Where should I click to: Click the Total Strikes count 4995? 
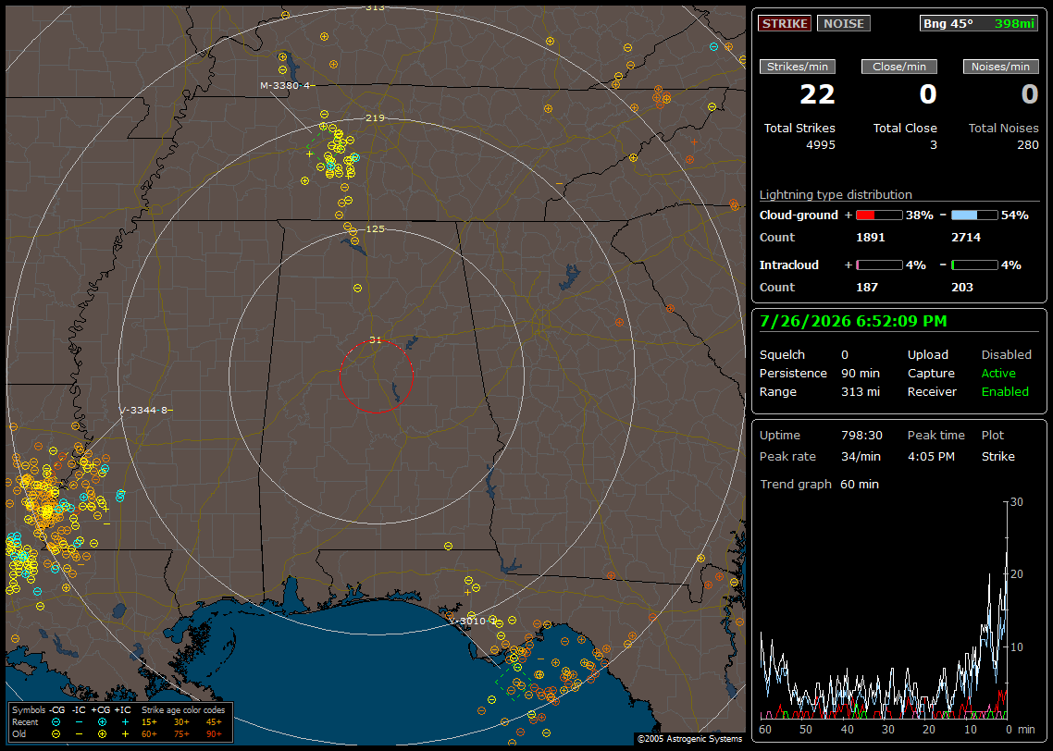(x=821, y=145)
